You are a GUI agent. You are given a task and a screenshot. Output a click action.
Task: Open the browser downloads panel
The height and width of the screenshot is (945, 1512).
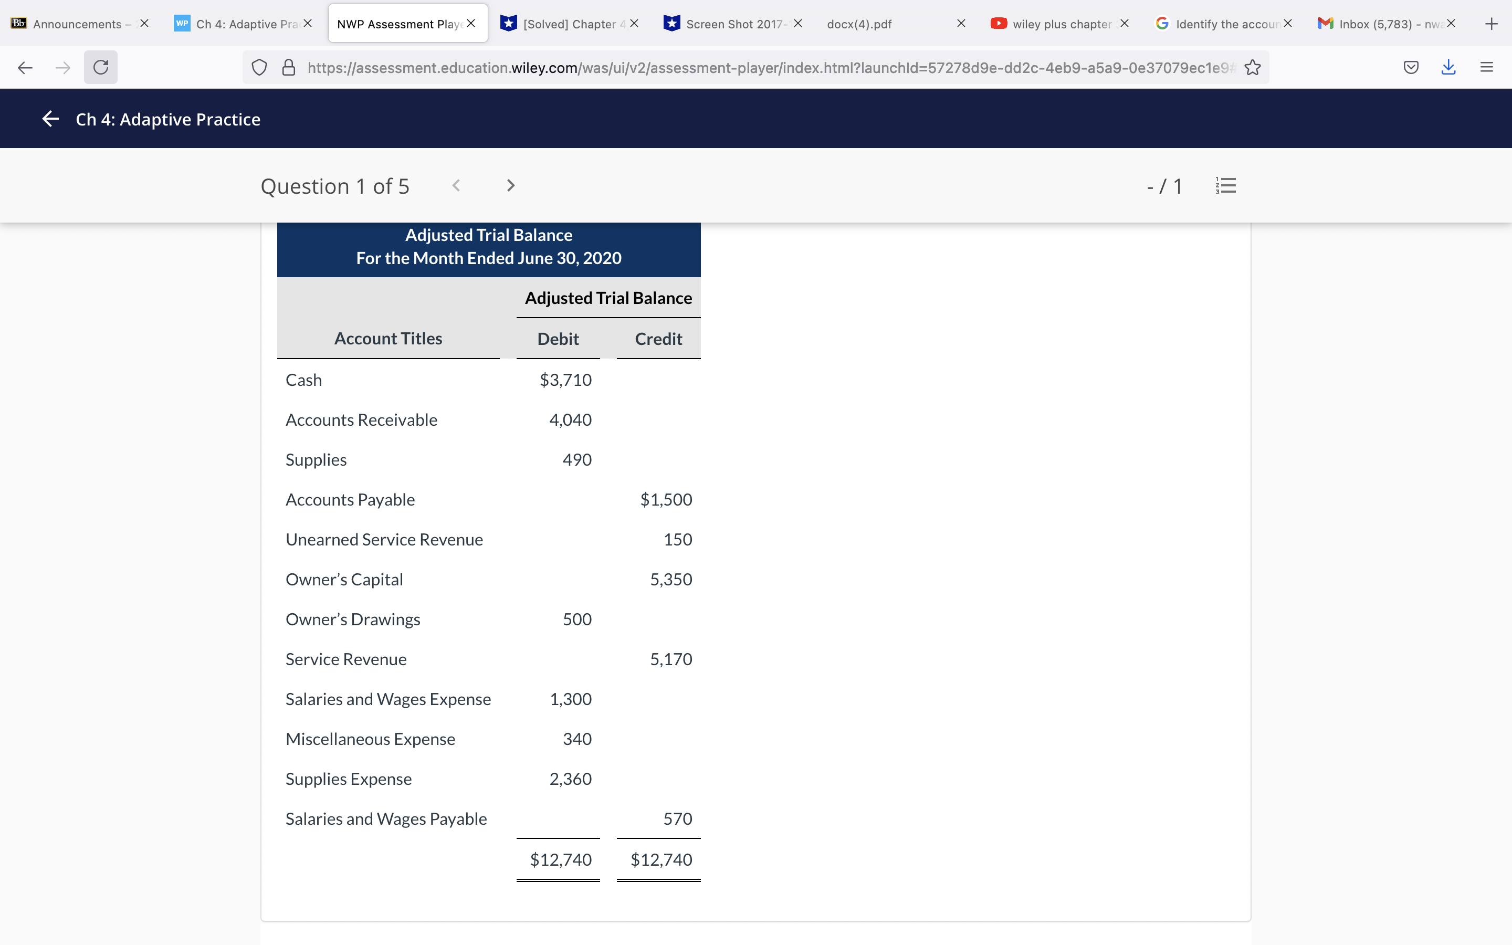point(1448,68)
